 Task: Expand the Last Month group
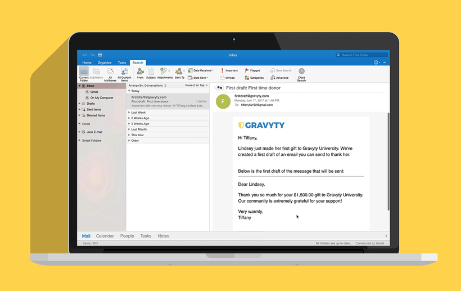(129, 129)
